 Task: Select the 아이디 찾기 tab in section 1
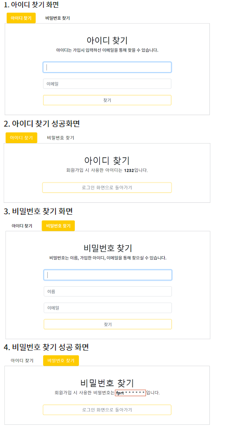tap(21, 18)
